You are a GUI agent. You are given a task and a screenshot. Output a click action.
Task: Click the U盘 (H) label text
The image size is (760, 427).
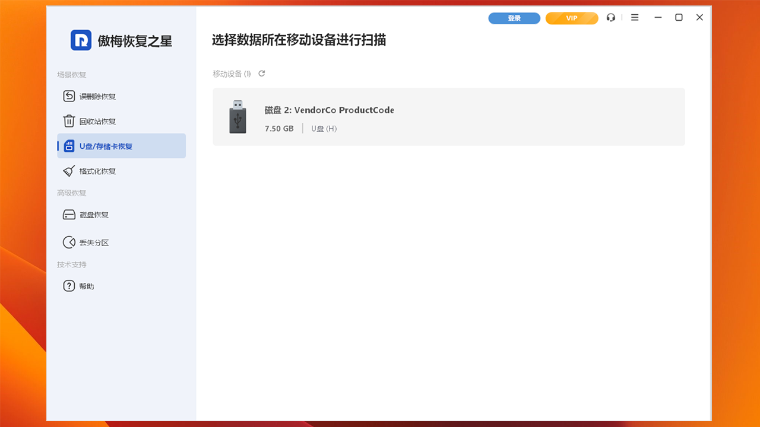pyautogui.click(x=324, y=128)
